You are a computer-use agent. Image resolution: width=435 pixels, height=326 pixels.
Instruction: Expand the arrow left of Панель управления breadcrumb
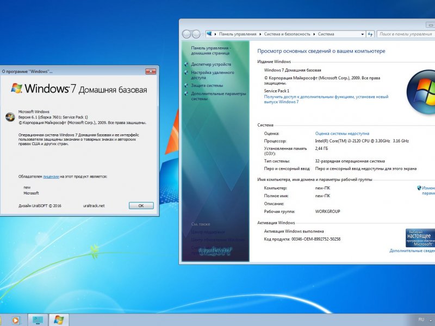click(215, 34)
